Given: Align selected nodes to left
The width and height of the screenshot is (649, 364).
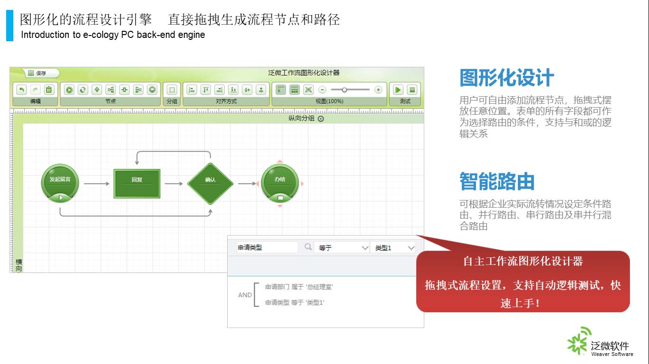Looking at the screenshot, I should 192,90.
